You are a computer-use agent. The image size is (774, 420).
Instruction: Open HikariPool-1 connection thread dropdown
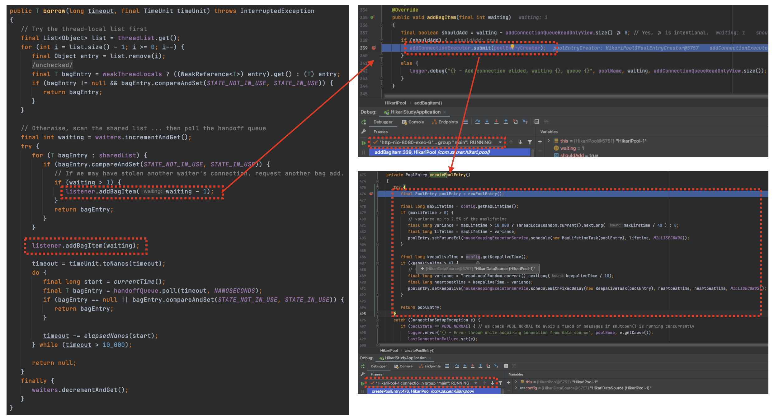(476, 383)
